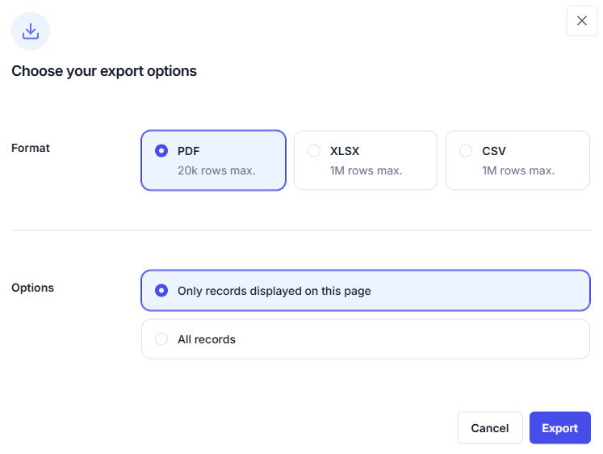This screenshot has width=603, height=454.
Task: Click the 'CSV' label text
Action: 494,150
